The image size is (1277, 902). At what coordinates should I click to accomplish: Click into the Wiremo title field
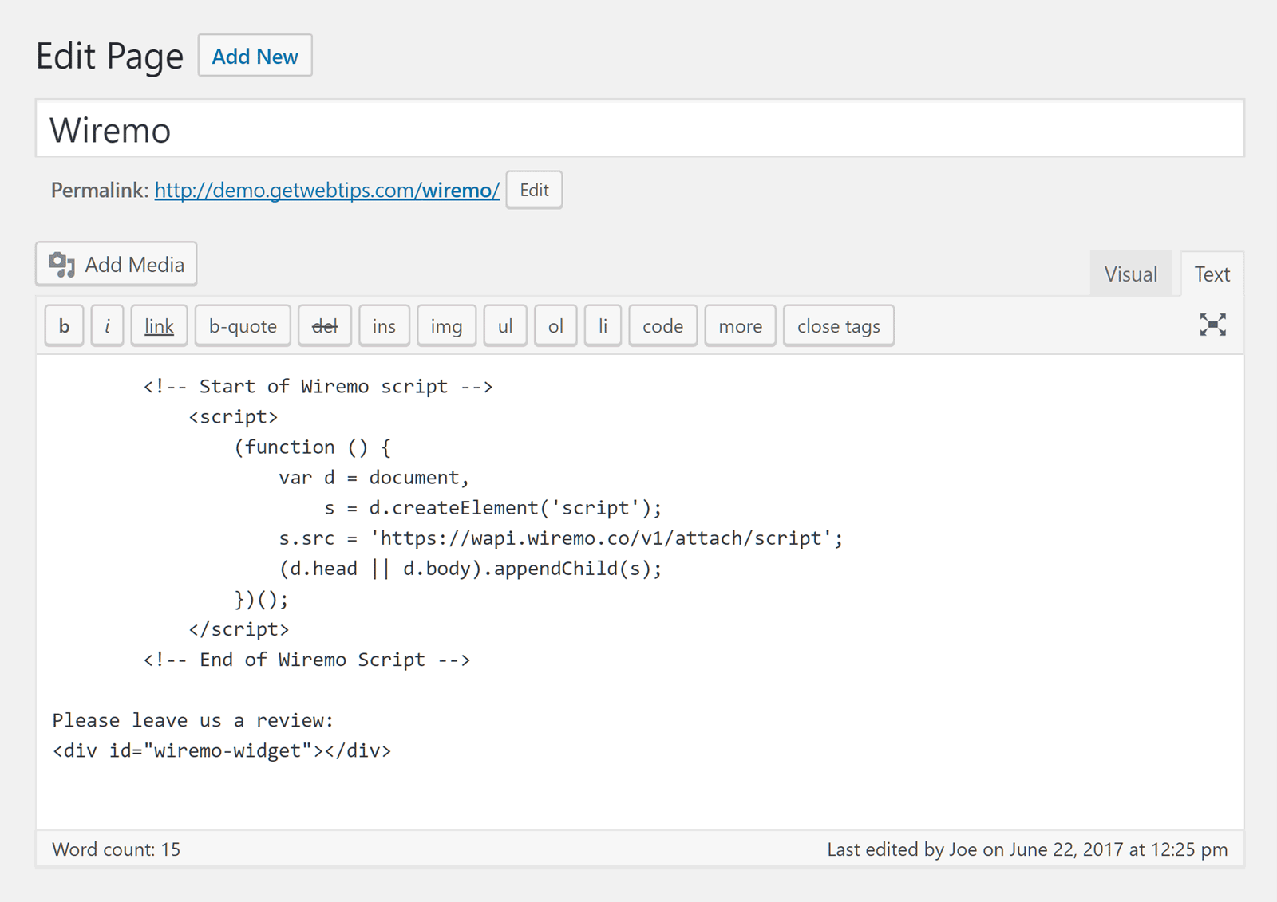[x=638, y=129]
